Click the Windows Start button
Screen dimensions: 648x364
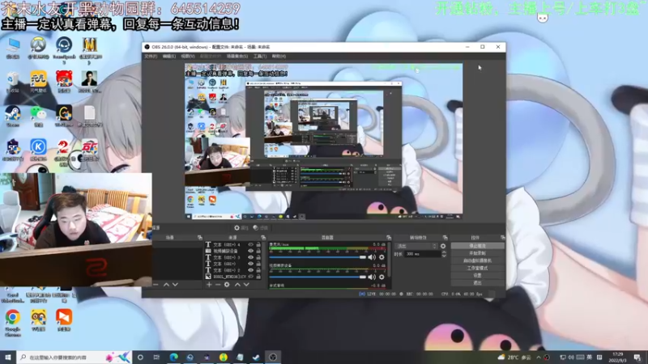(x=8, y=357)
